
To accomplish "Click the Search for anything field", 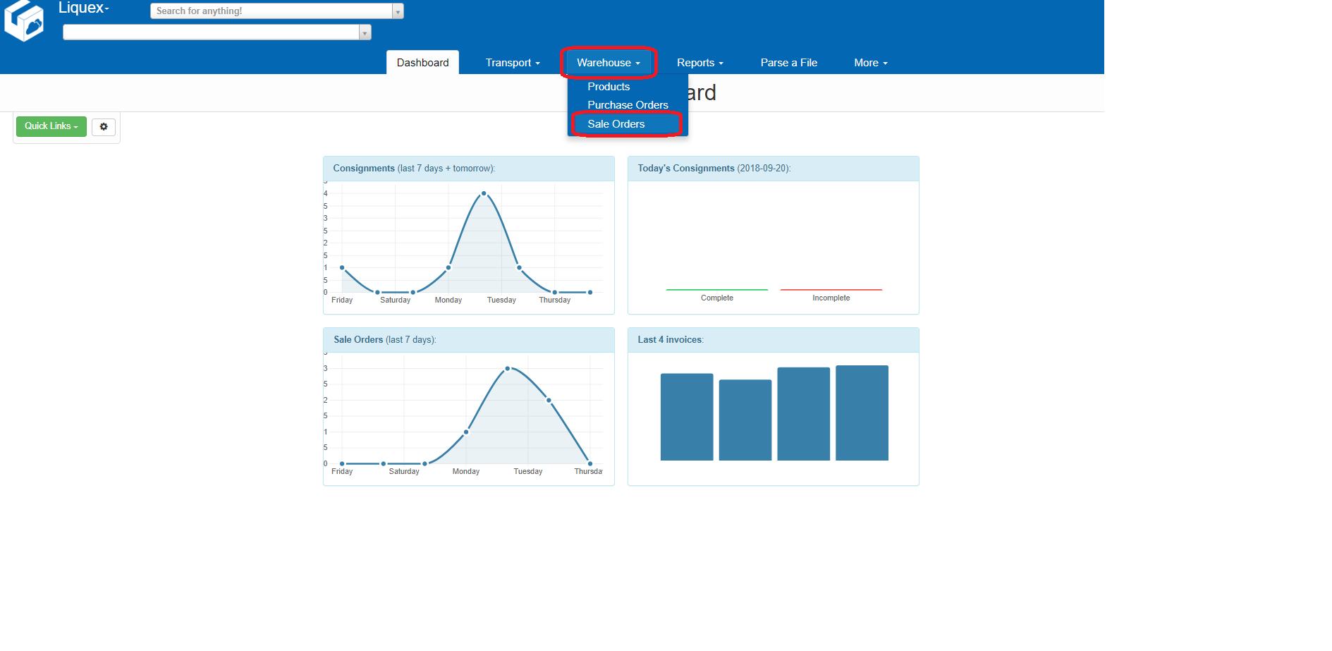I will coord(271,11).
